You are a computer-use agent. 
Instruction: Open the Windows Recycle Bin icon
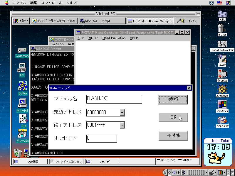click(18, 153)
